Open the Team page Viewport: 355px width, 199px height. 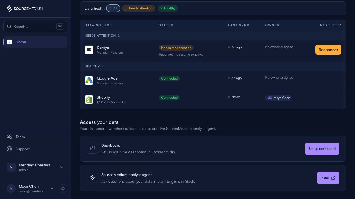tap(35, 137)
